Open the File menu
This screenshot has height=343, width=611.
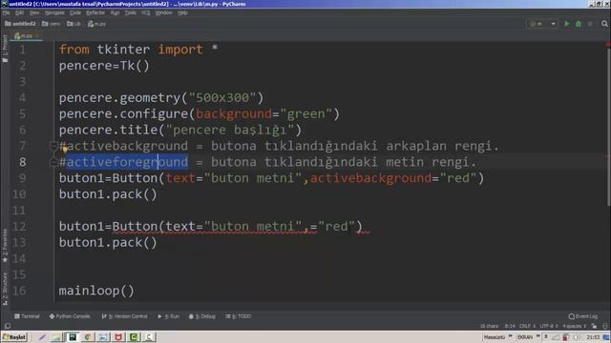click(7, 12)
